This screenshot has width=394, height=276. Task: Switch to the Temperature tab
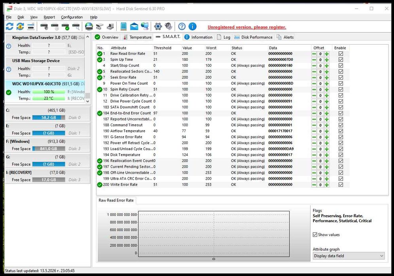pos(137,37)
